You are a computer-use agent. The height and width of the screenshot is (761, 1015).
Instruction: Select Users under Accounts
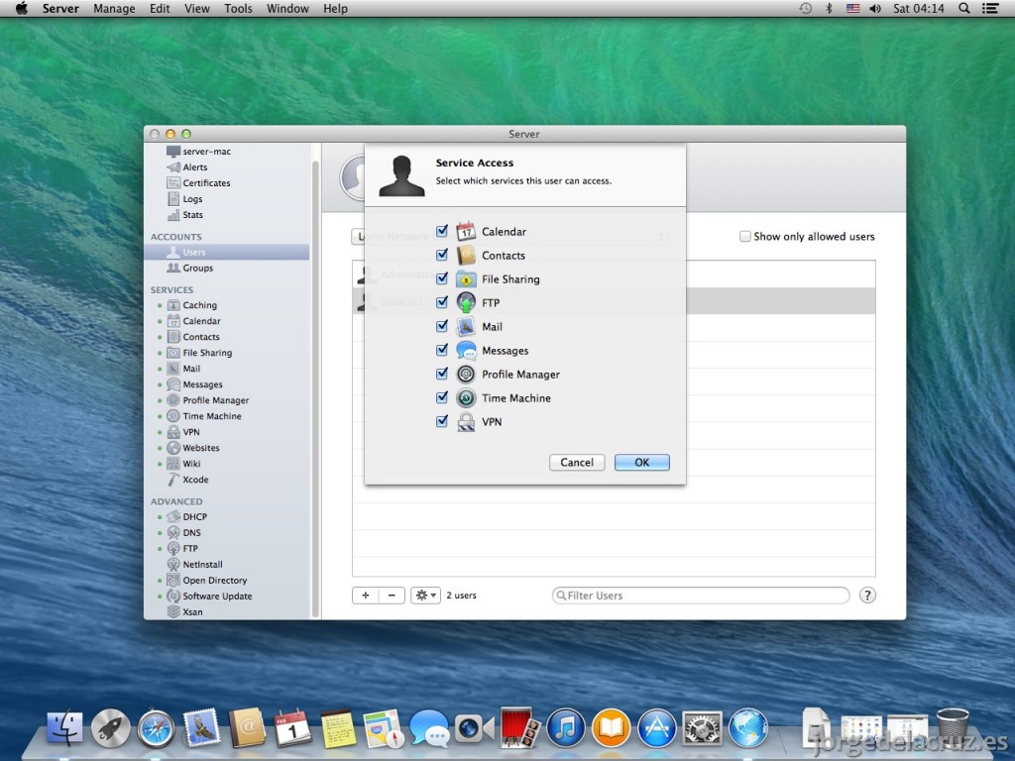point(227,253)
